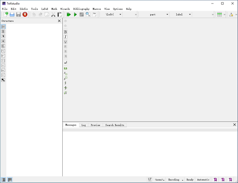Toggle the side panel button in status bar

point(4,179)
